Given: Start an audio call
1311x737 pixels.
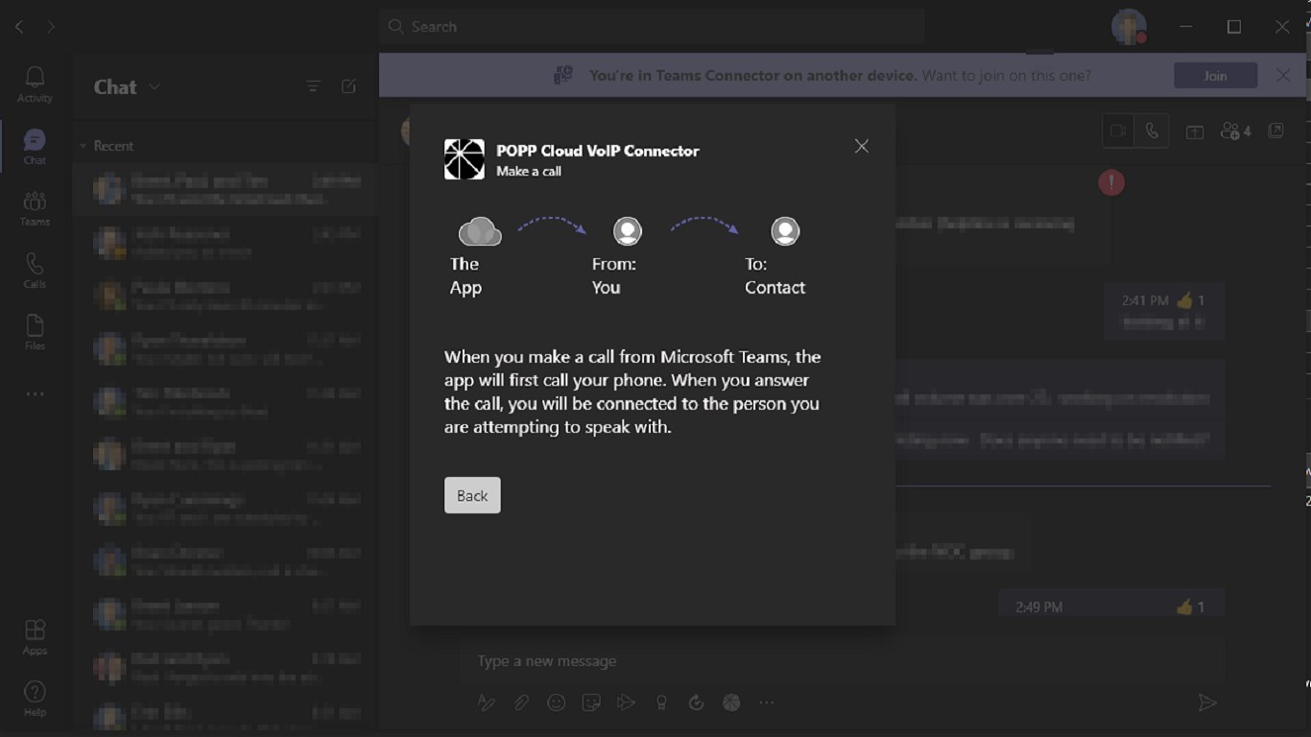Looking at the screenshot, I should tap(1152, 131).
